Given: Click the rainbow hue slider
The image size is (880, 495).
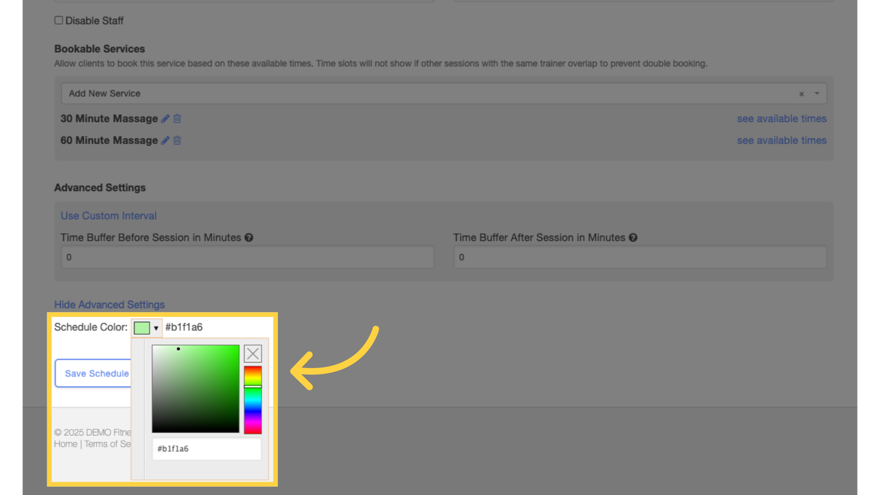Looking at the screenshot, I should 253,400.
